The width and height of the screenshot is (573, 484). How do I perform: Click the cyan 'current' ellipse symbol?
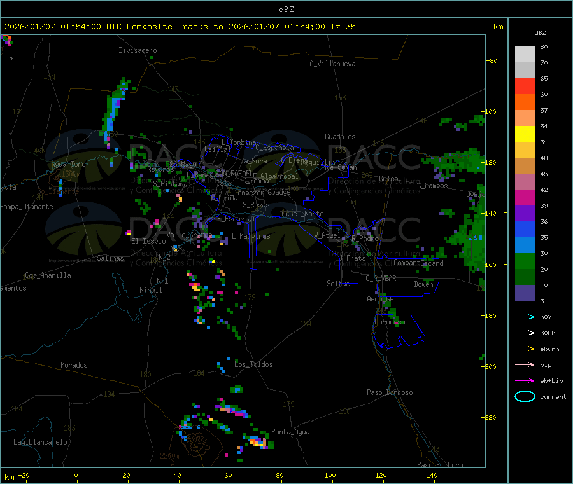[x=525, y=396]
